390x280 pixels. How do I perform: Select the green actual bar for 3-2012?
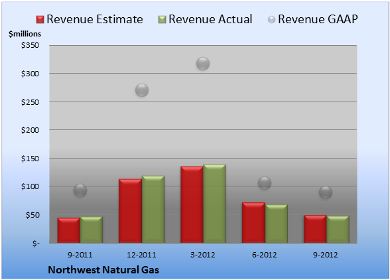click(x=214, y=204)
